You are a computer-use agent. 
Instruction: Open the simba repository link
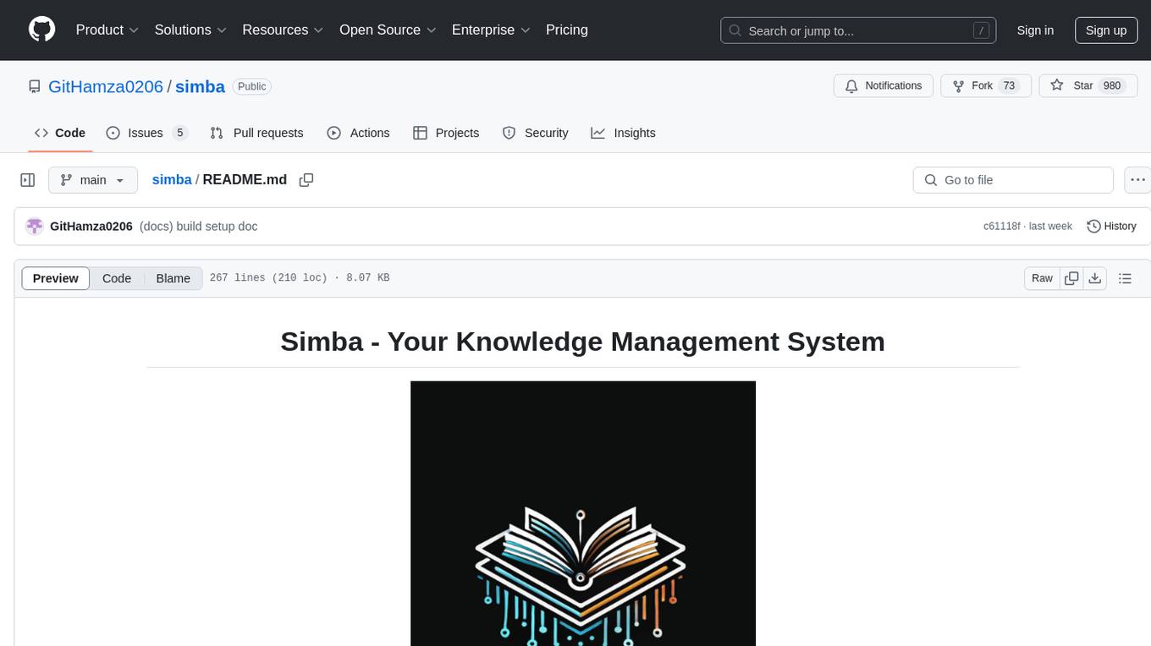[200, 86]
